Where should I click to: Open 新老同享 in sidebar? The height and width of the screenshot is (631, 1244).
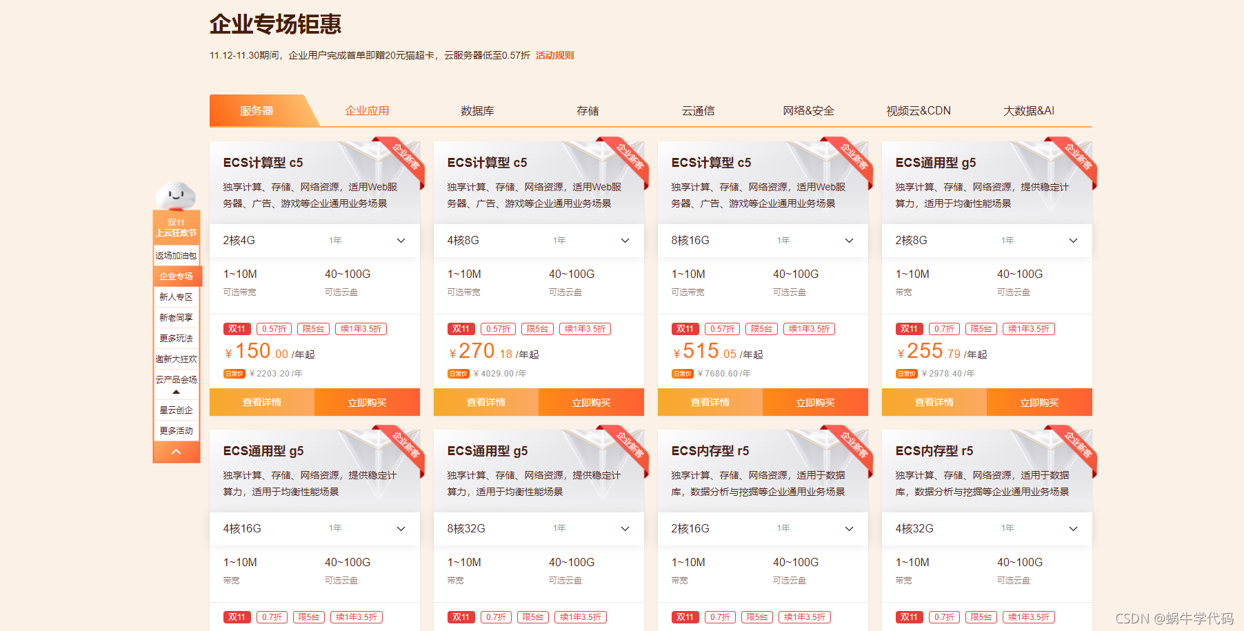[177, 317]
